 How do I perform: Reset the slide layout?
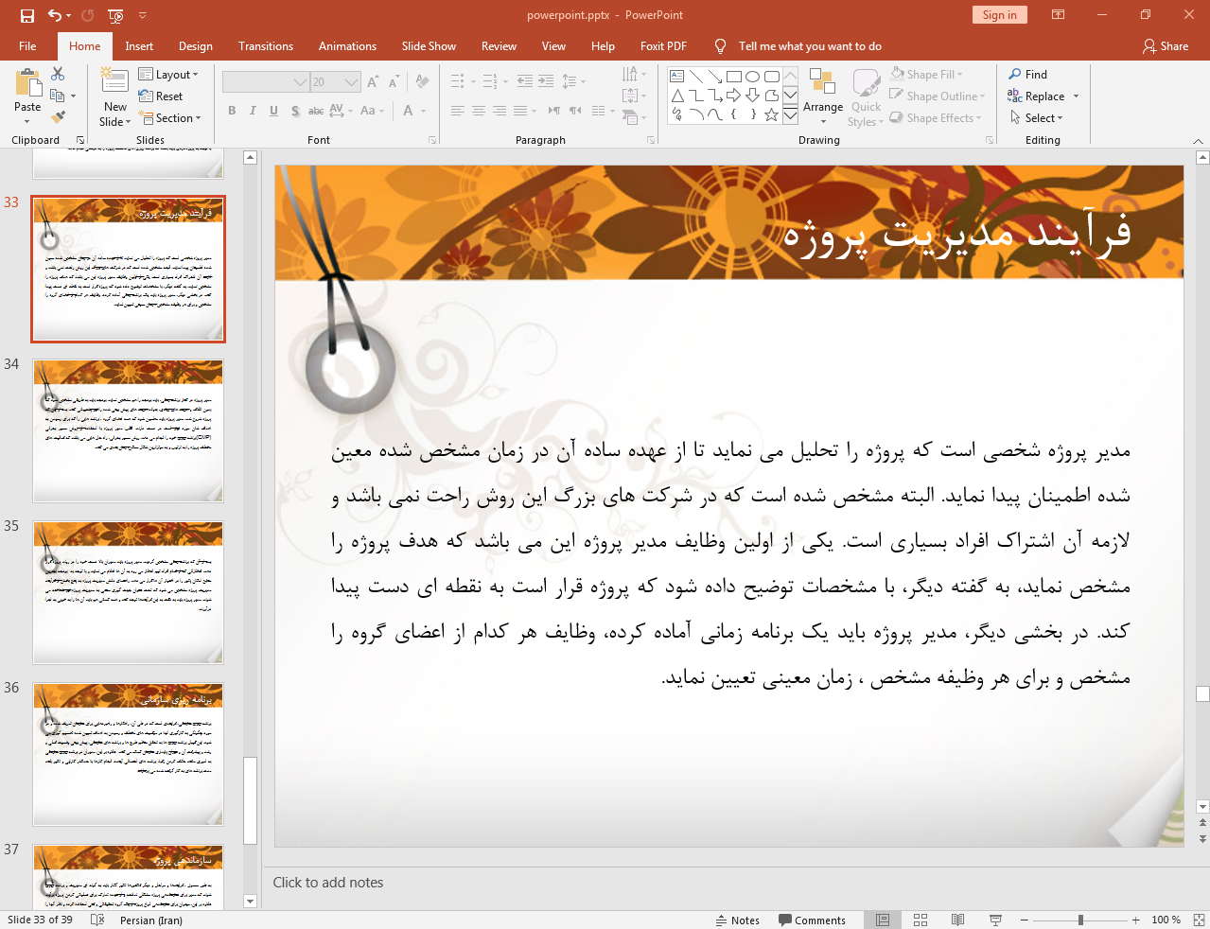(x=161, y=96)
